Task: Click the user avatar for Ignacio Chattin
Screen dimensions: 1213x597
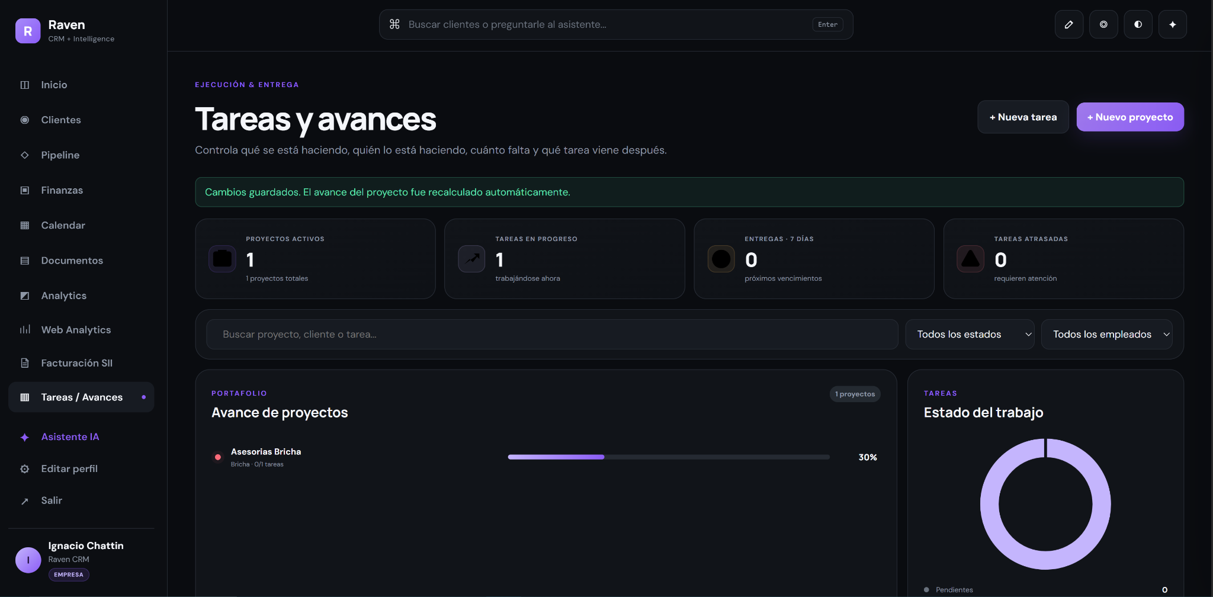Action: [28, 560]
